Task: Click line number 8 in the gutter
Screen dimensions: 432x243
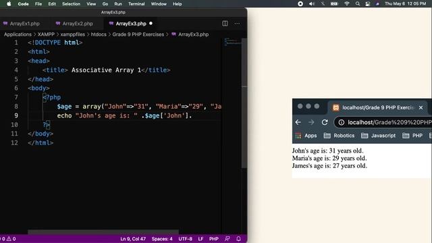Action: pos(16,107)
